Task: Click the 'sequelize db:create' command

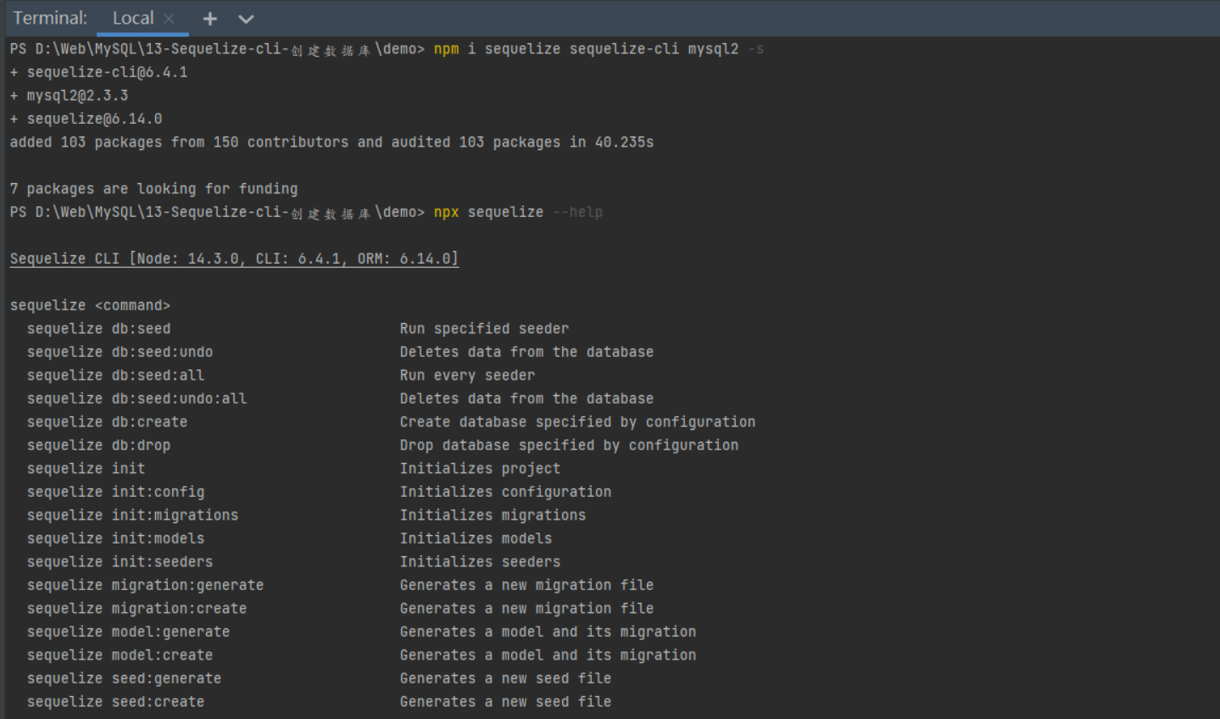Action: (107, 422)
